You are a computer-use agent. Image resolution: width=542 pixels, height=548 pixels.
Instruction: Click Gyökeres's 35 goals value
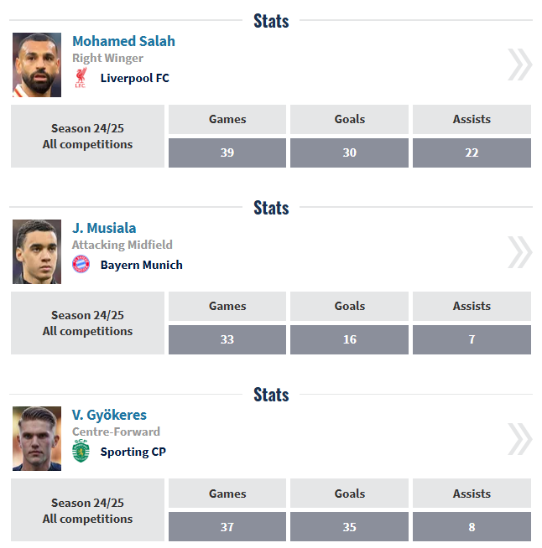click(x=349, y=527)
